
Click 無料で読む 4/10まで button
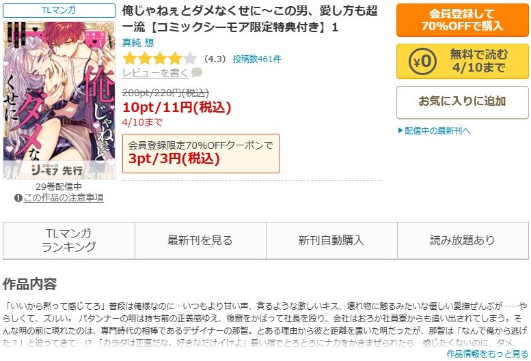point(462,61)
